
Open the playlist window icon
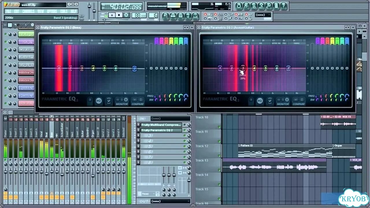click(x=166, y=16)
